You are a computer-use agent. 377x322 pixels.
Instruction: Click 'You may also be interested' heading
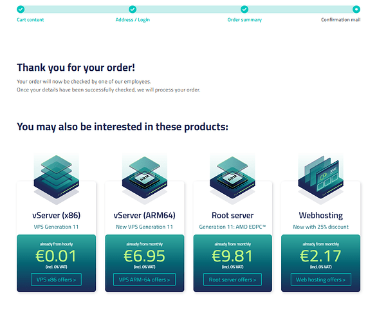(x=122, y=127)
